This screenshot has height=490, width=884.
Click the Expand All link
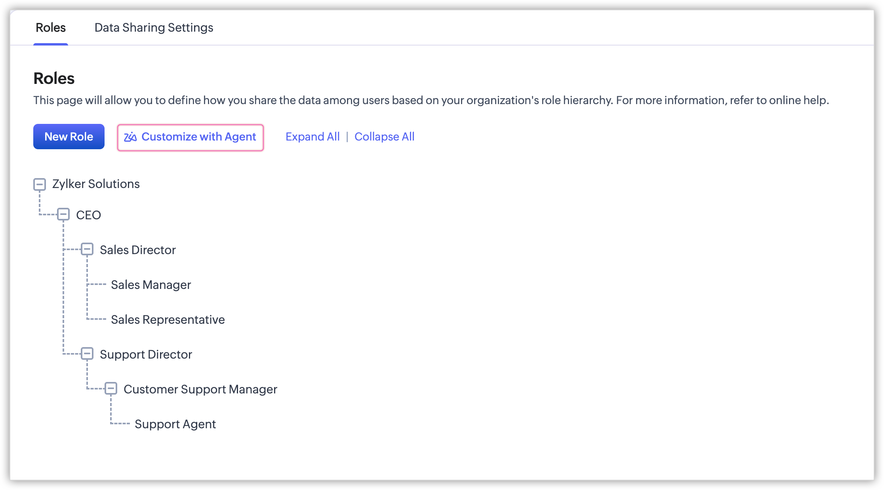click(312, 137)
